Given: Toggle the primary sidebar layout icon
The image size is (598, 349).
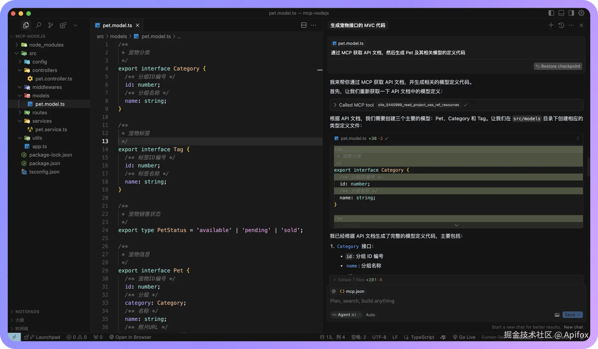Looking at the screenshot, I should coord(551,13).
